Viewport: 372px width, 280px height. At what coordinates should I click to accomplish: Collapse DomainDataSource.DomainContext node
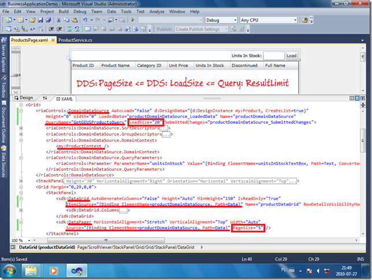pos(21,141)
